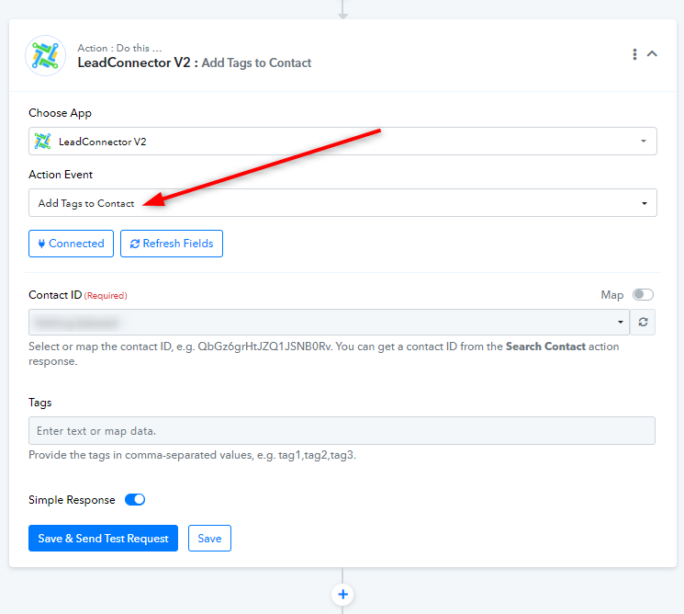Click the small LeadConnector icon in app field
684x614 pixels.
click(x=43, y=141)
